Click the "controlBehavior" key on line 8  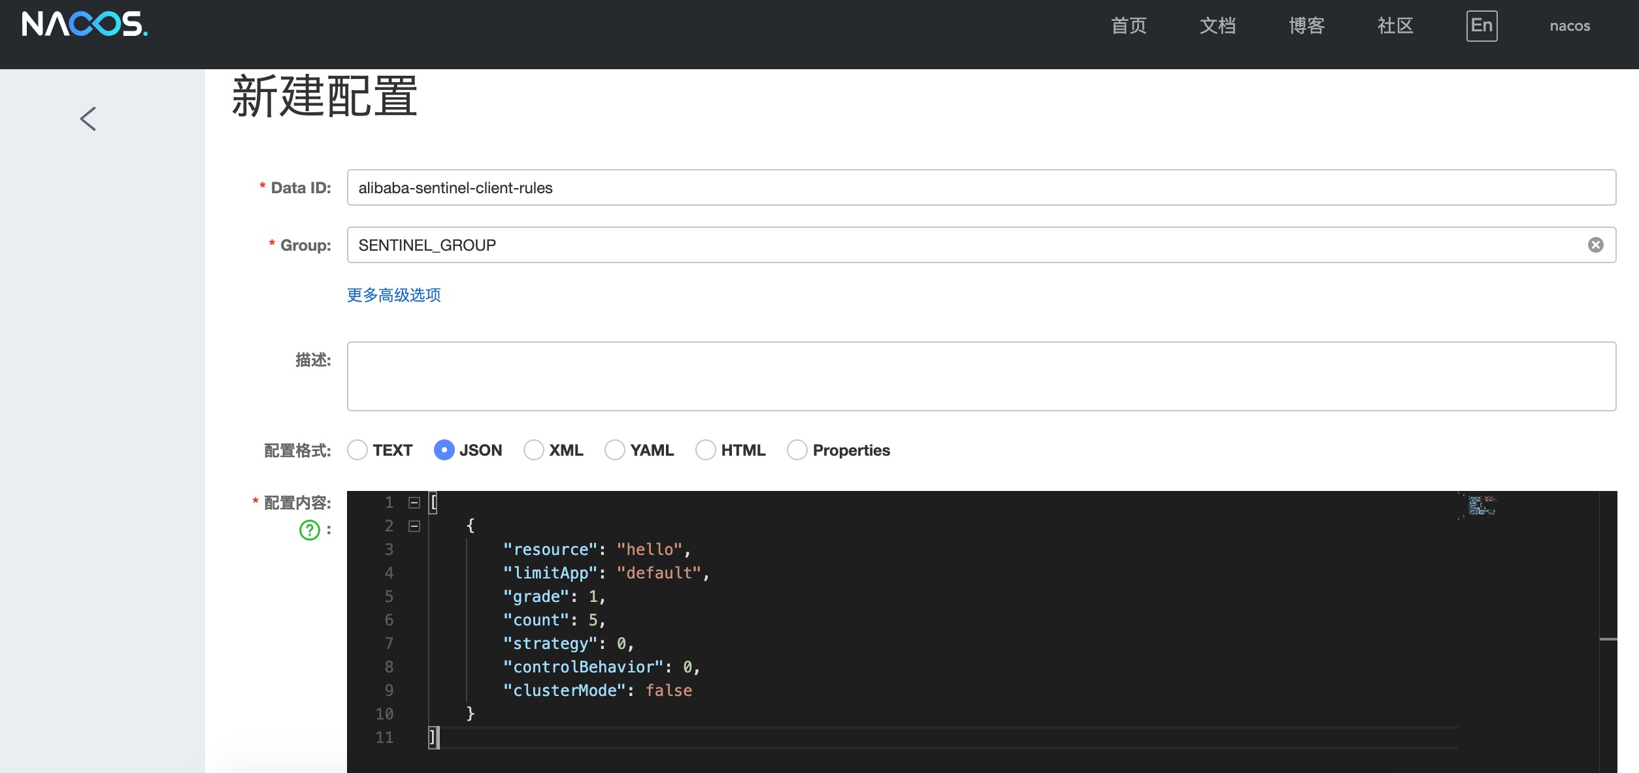584,667
